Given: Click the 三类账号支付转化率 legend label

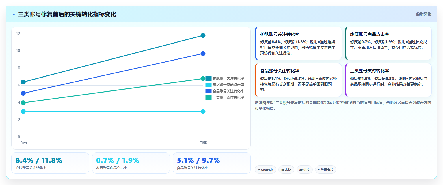Looking at the screenshot, I should [228, 97].
